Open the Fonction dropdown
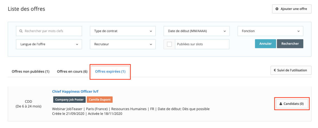 (270, 31)
